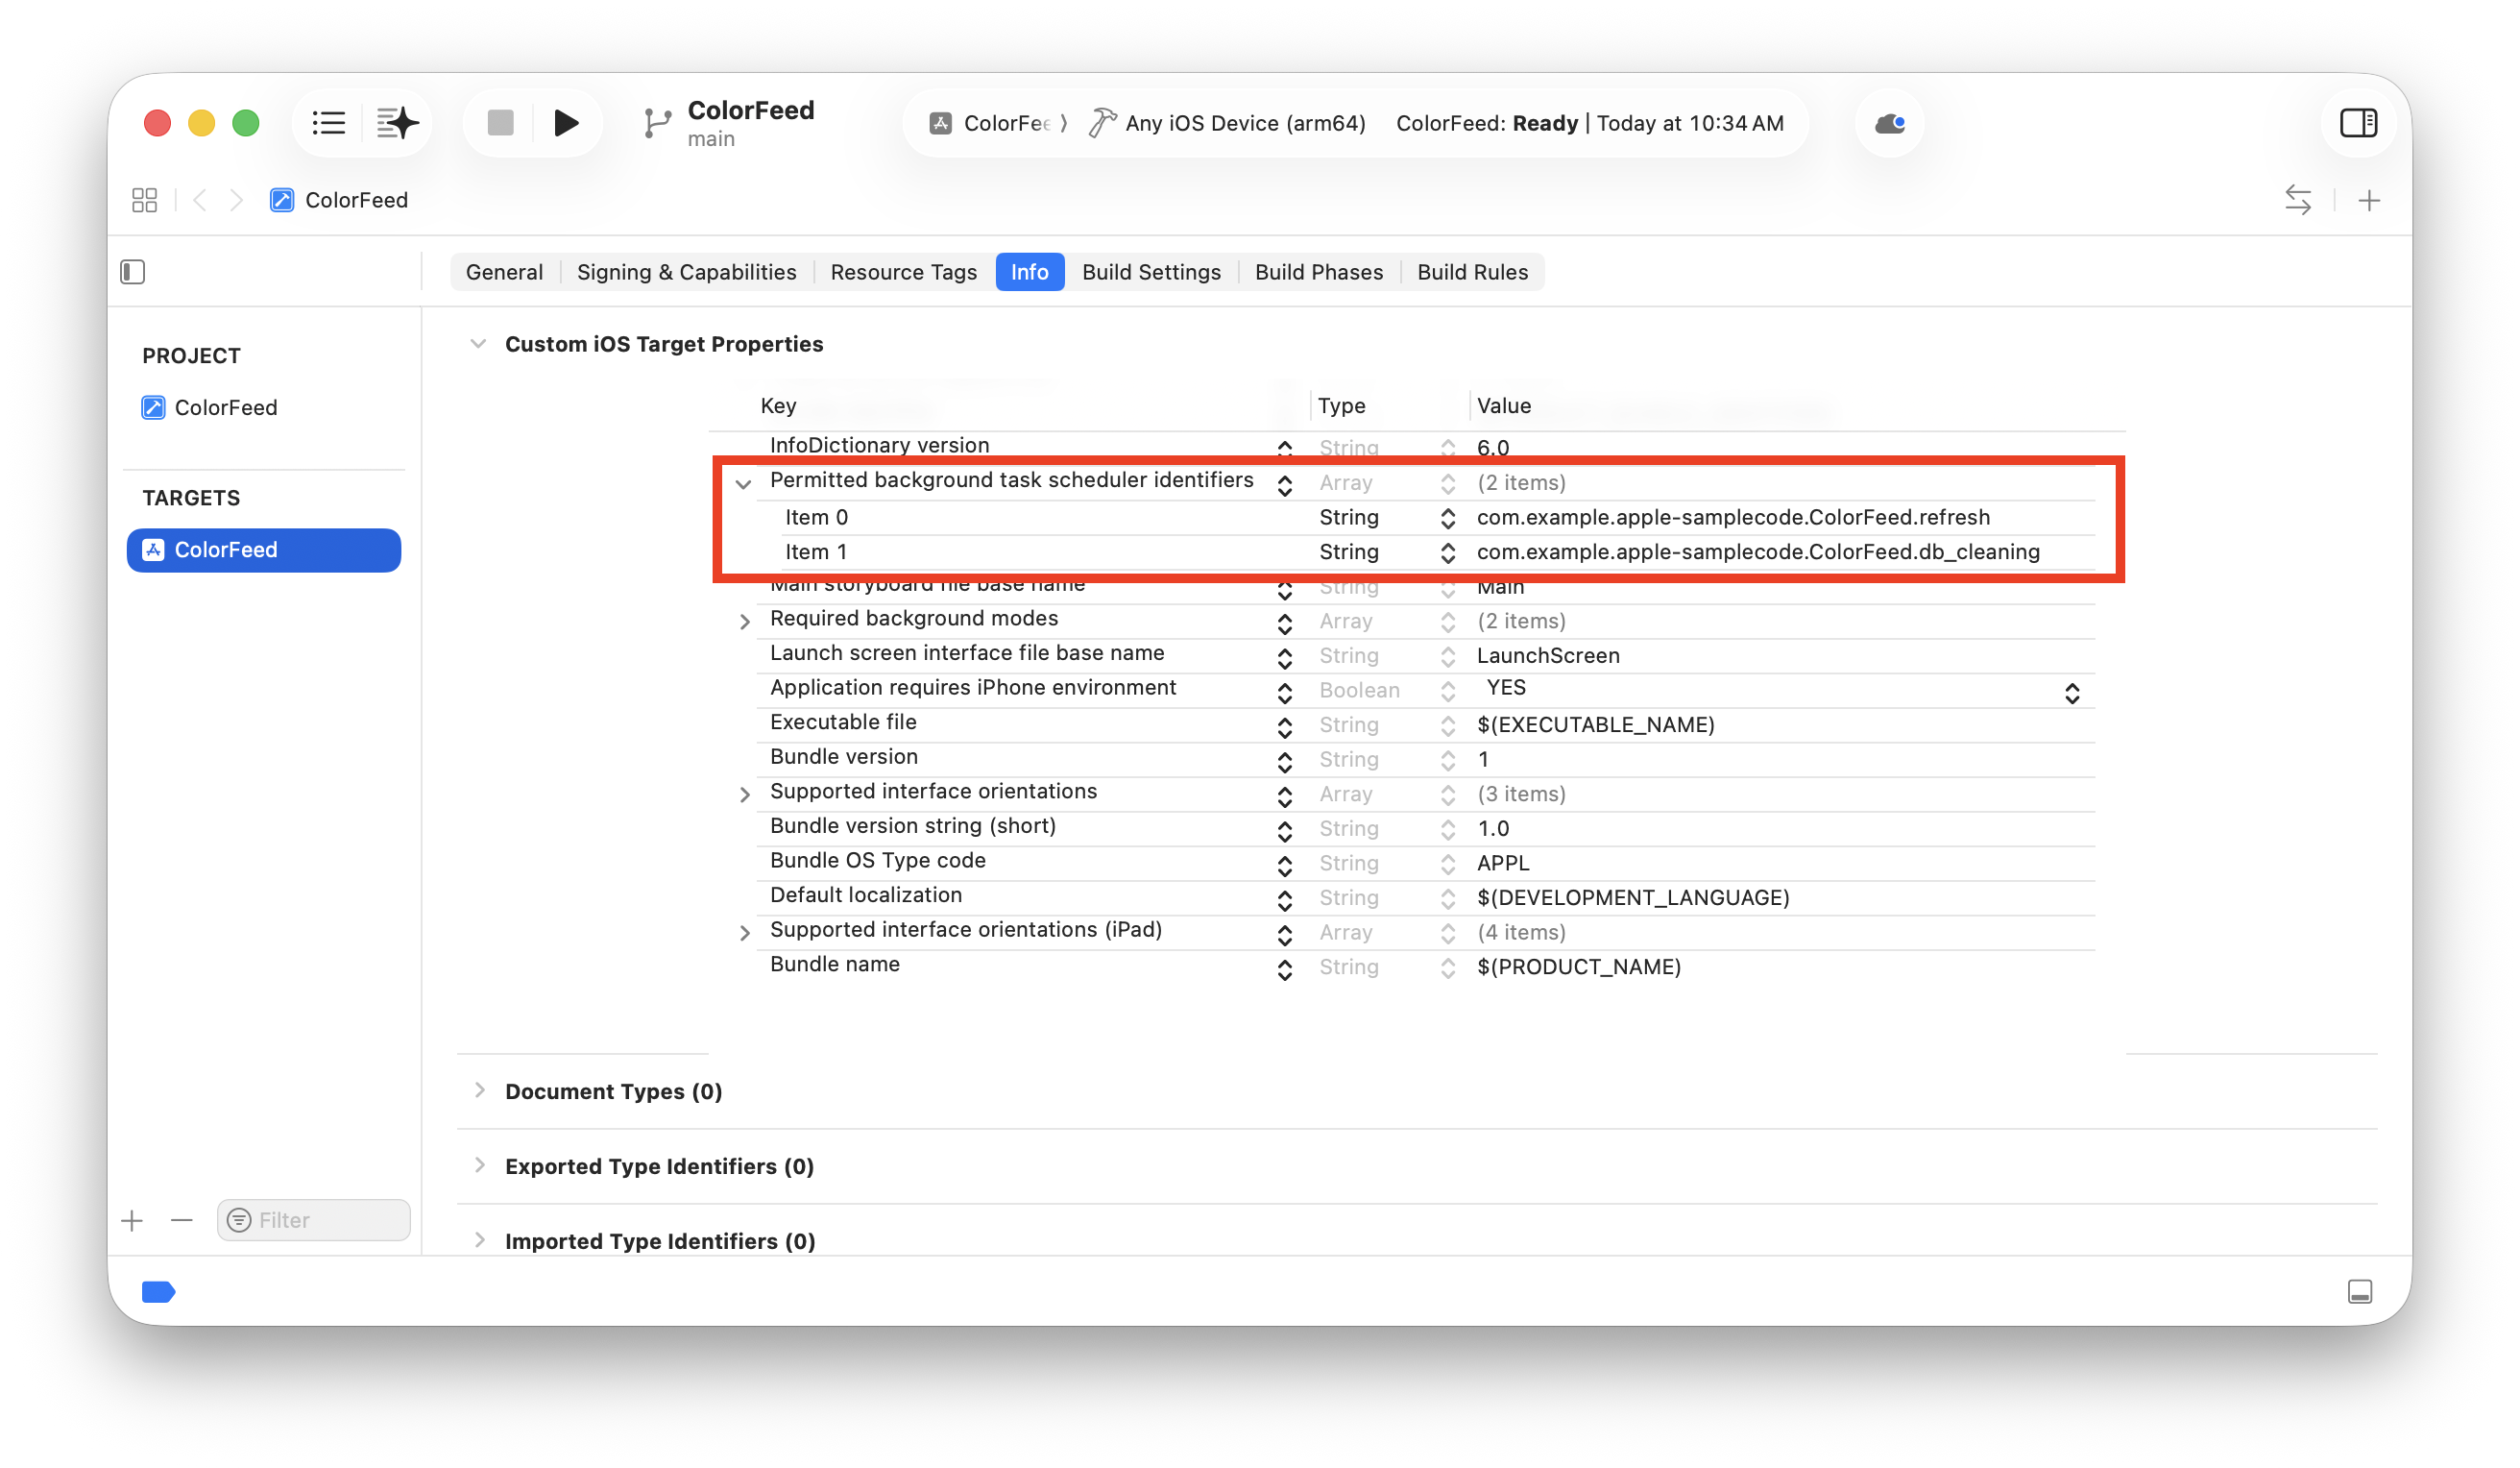Open key stepper for Bundle version
Viewport: 2520px width, 1468px height.
1285,762
